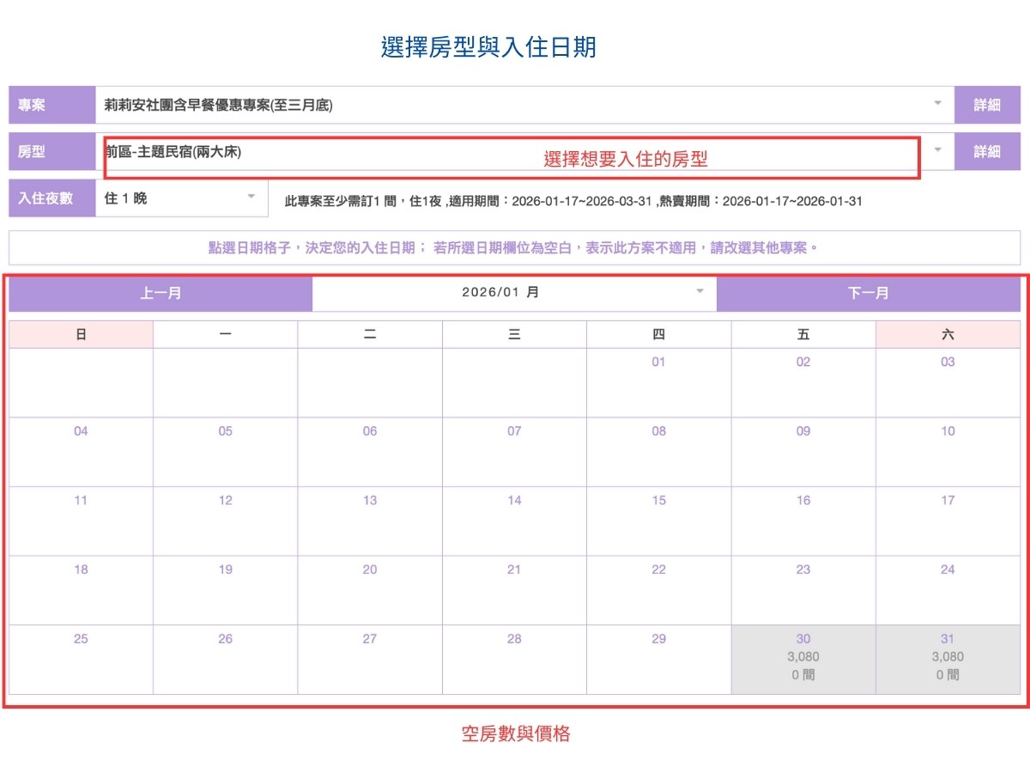This screenshot has width=1030, height=773.
Task: Click the January 17 date cell
Action: pyautogui.click(x=947, y=520)
